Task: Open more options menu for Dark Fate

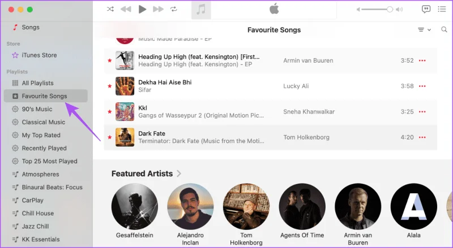Action: 422,137
